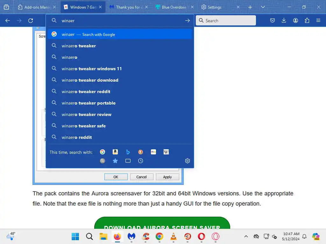This screenshot has height=244, width=326.
Task: Open the Firefox account icon
Action: point(295,20)
